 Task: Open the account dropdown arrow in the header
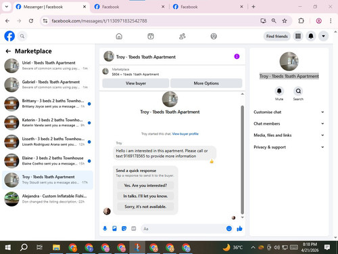click(x=323, y=36)
